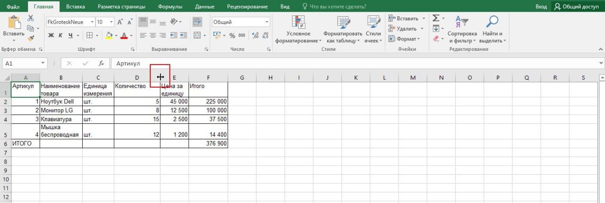Switch to Формулы tab
This screenshot has height=203, width=605.
pos(170,7)
